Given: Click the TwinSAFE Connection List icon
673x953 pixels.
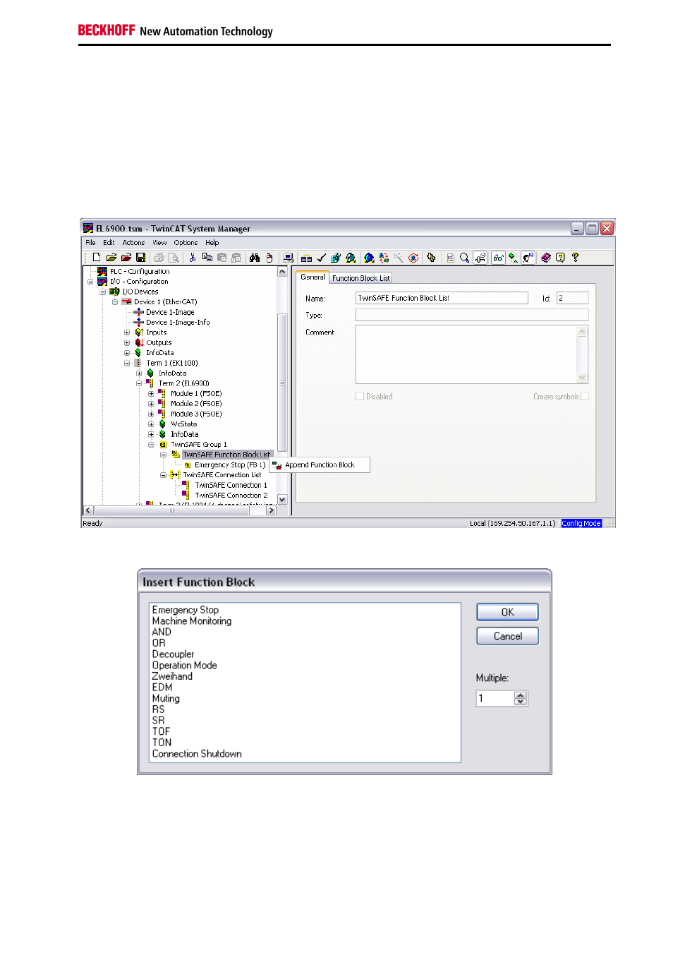Looking at the screenshot, I should [x=175, y=475].
